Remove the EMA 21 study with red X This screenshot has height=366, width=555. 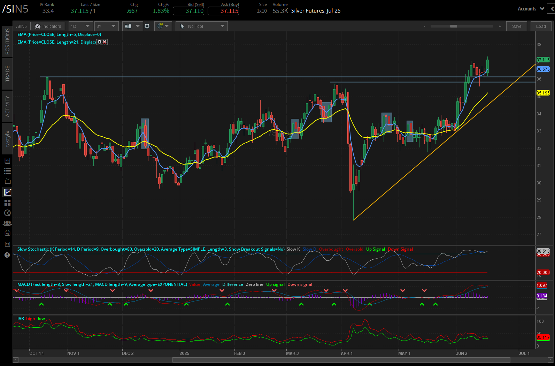click(x=105, y=42)
